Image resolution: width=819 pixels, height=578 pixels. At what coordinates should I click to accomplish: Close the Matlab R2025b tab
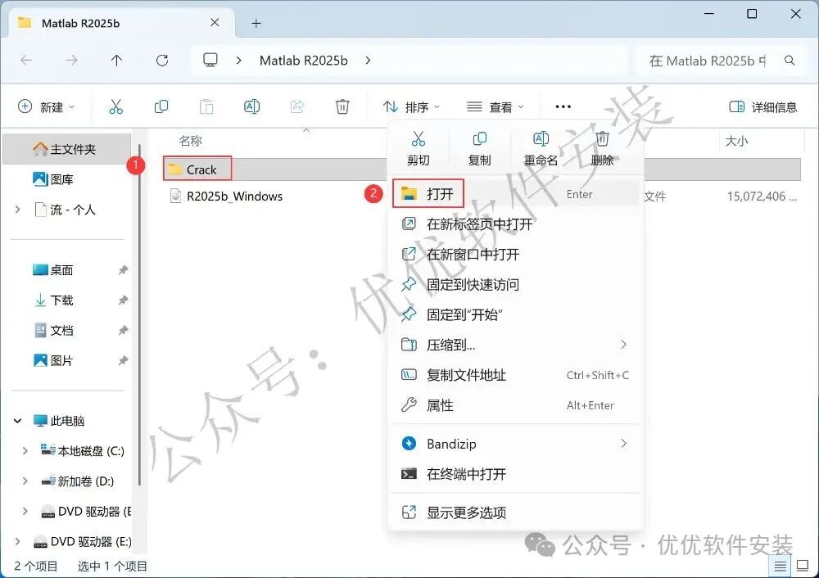[215, 22]
